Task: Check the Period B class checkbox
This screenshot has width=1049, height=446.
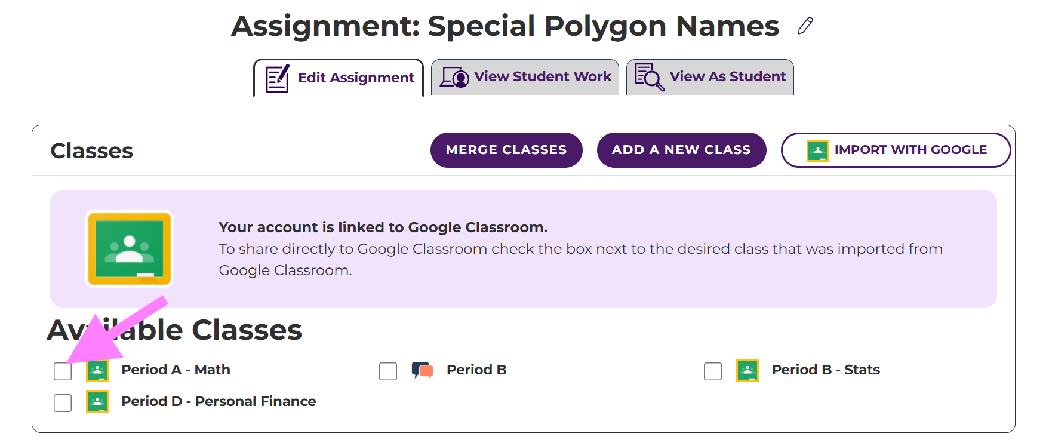Action: (x=388, y=371)
